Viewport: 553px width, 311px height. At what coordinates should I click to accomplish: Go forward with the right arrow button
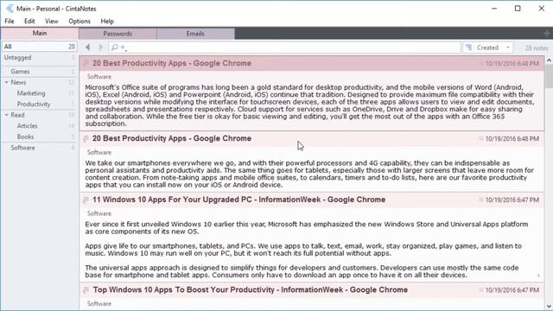click(x=100, y=47)
